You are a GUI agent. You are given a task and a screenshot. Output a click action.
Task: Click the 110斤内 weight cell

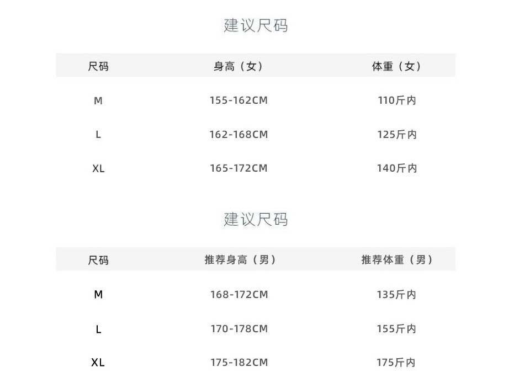(397, 100)
